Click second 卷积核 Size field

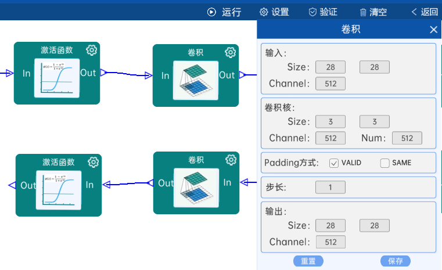[375, 121]
